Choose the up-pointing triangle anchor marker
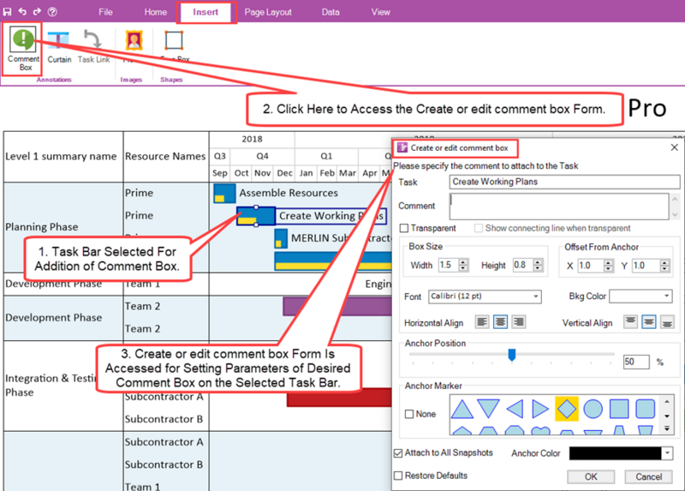685x491 pixels. pos(462,409)
